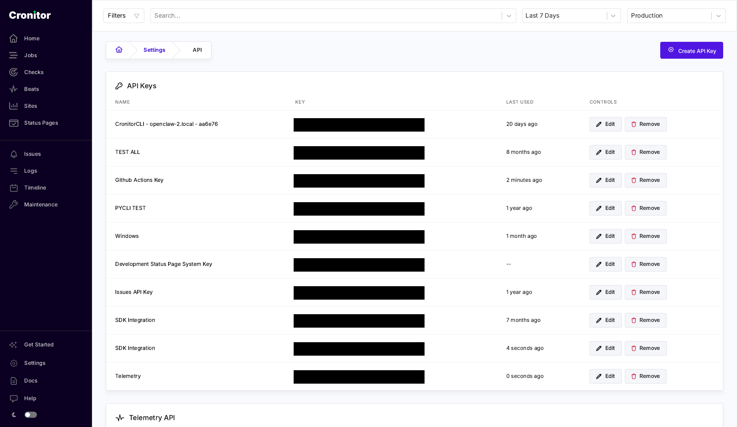Image resolution: width=737 pixels, height=427 pixels.
Task: Edit the PYCLI TEST key
Action: coord(605,208)
